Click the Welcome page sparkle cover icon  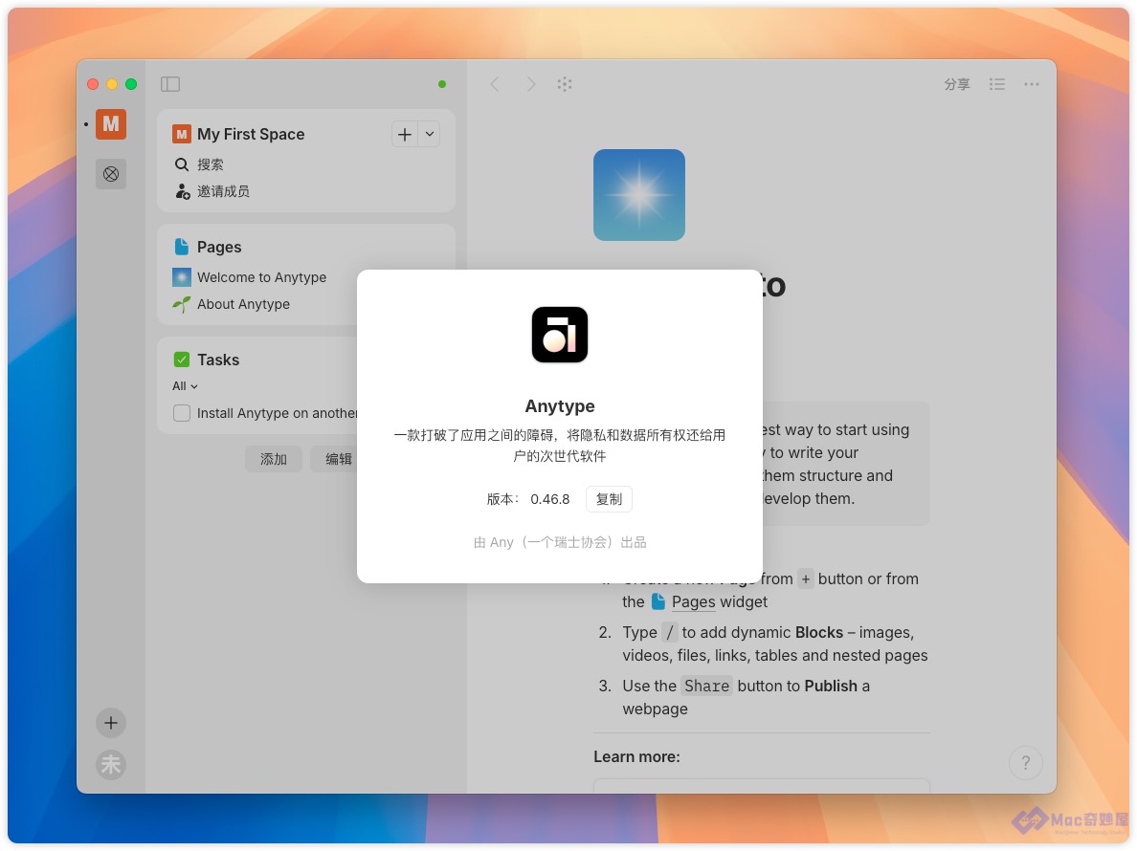[x=638, y=195]
